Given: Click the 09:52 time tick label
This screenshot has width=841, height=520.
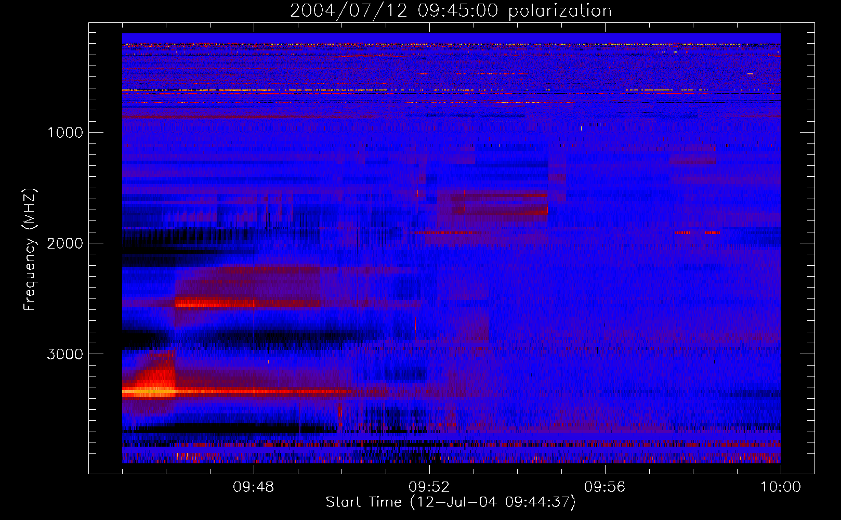Looking at the screenshot, I should [x=429, y=487].
